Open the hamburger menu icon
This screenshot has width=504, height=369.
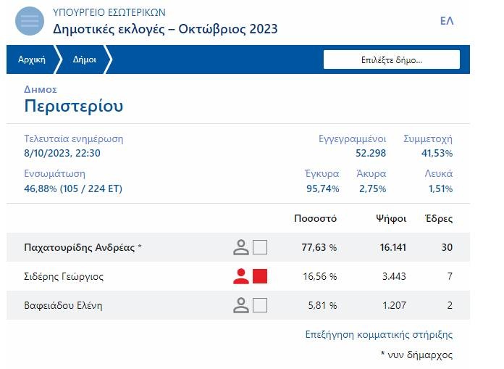(x=30, y=21)
